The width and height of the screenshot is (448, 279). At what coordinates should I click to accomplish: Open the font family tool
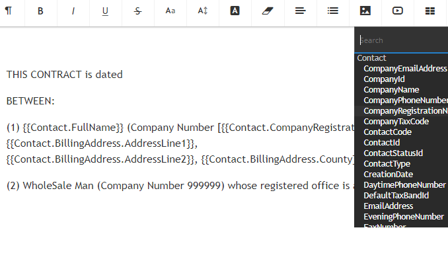pyautogui.click(x=170, y=11)
